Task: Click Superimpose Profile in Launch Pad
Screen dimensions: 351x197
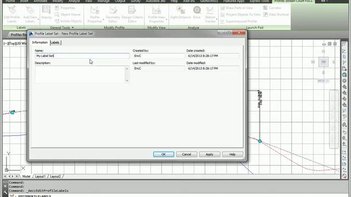Action: [x=239, y=21]
